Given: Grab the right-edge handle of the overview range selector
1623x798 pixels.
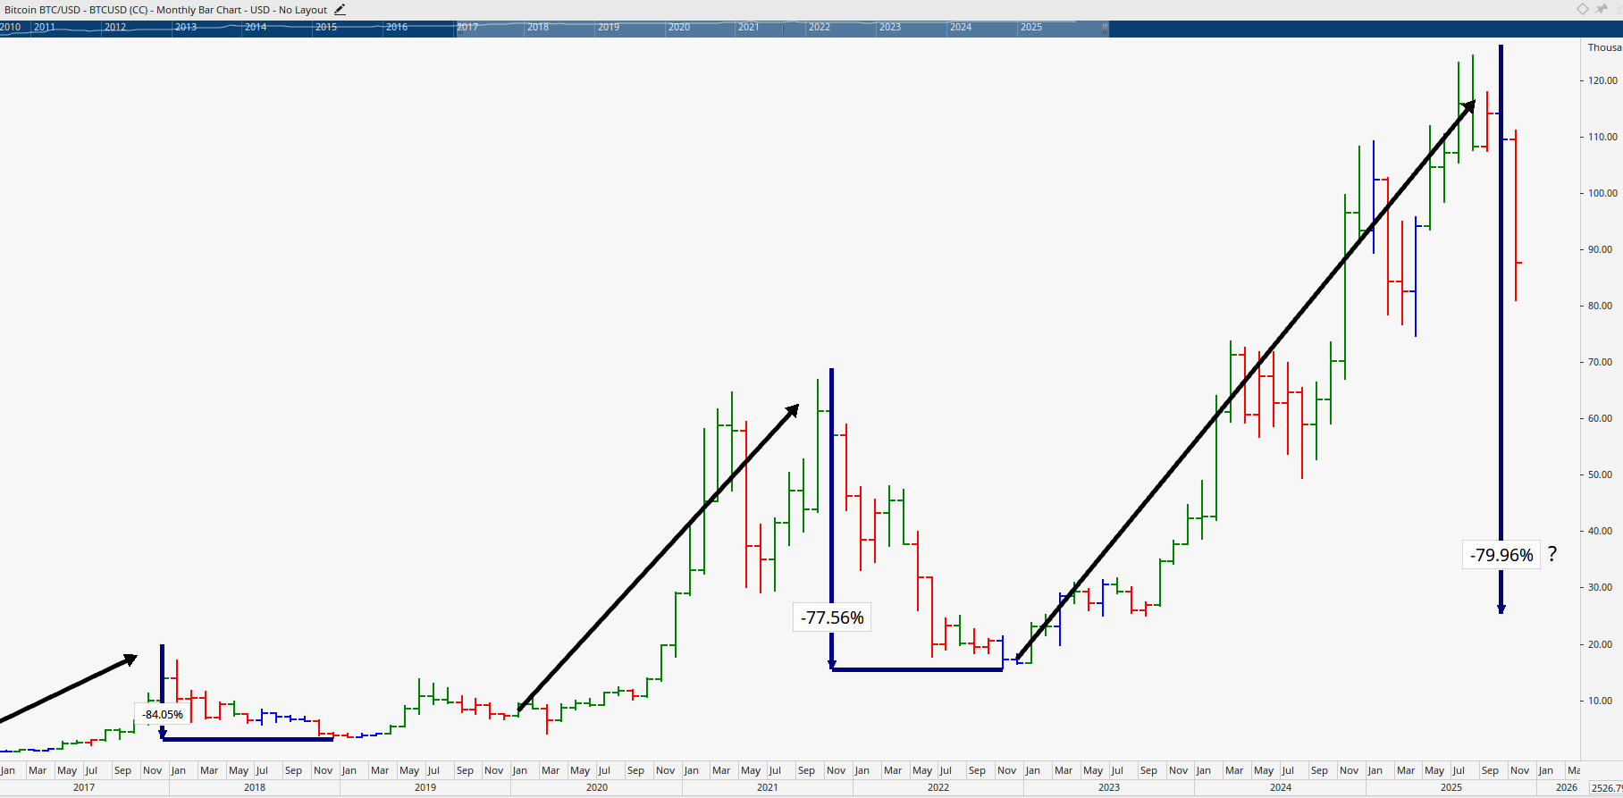Looking at the screenshot, I should pyautogui.click(x=1105, y=28).
